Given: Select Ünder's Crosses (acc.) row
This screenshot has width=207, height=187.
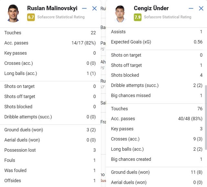Looking at the screenshot, I should click(157, 139).
